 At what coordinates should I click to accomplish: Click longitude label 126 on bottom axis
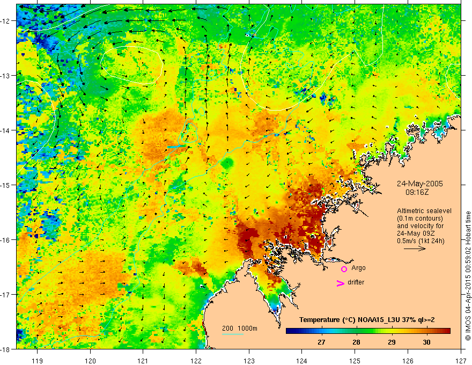[x=408, y=361]
